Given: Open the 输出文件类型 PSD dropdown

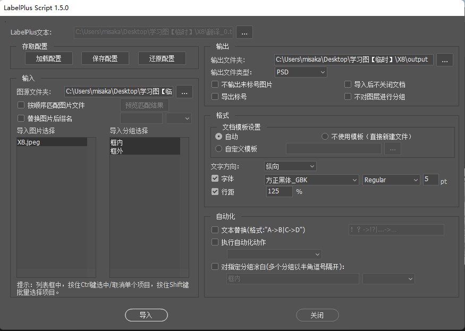Looking at the screenshot, I should [x=301, y=72].
